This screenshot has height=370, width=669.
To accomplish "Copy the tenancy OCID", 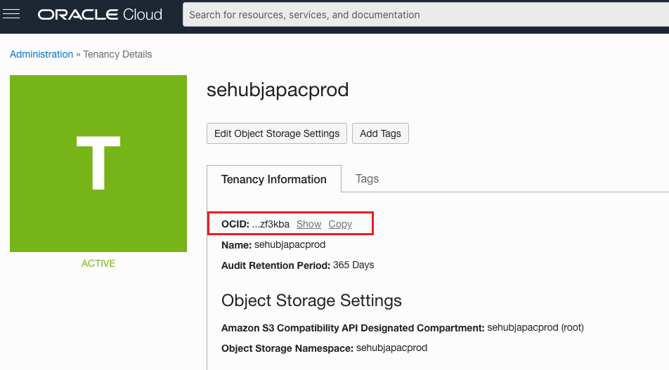I will pos(340,224).
